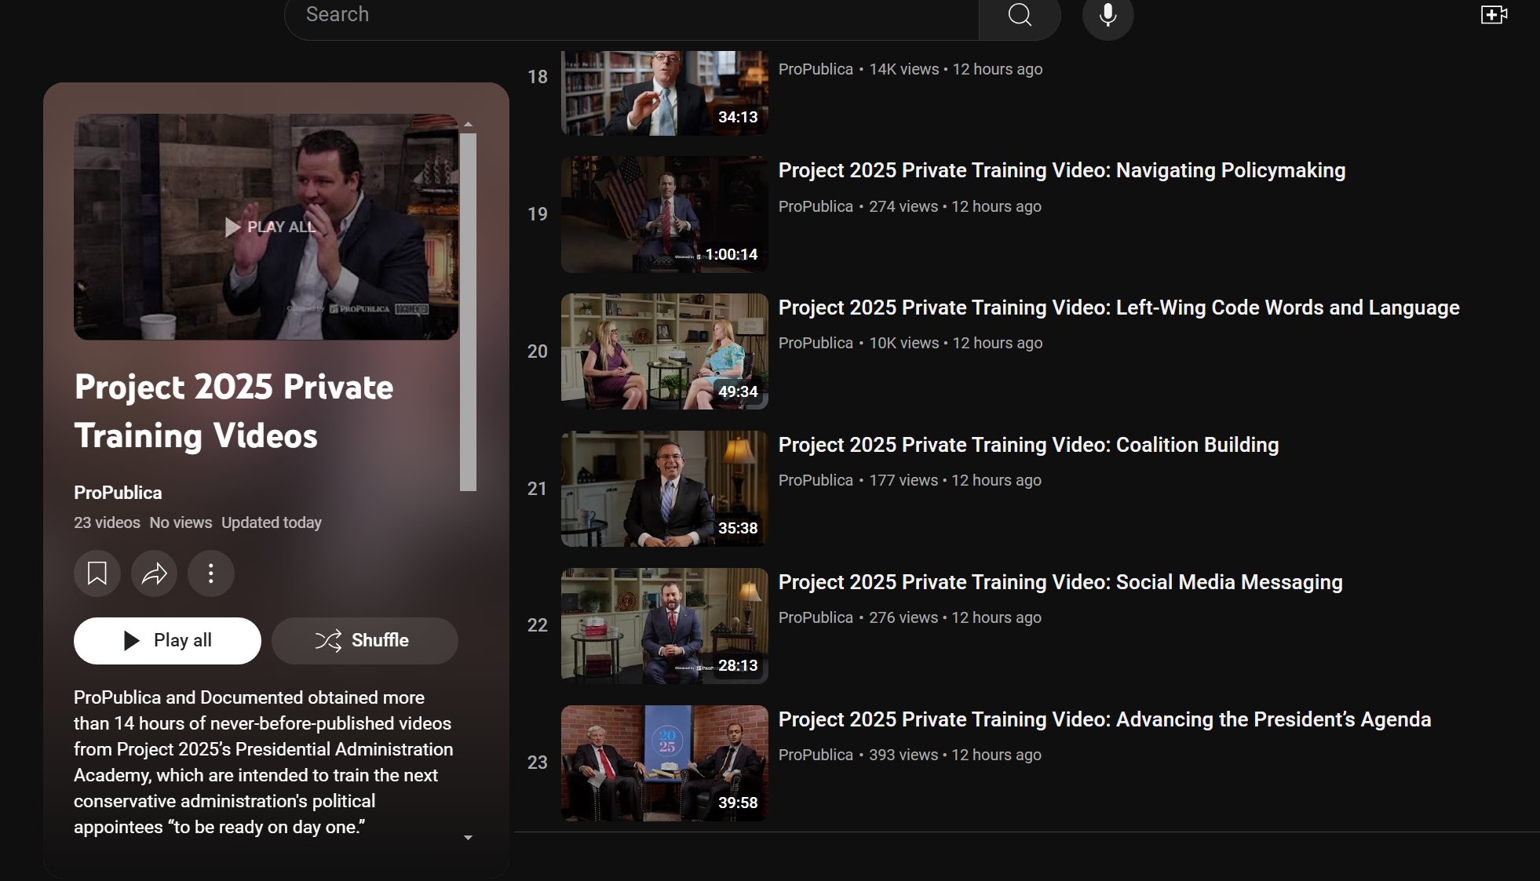Click ProPublica channel on video 19
The image size is (1540, 881).
click(816, 206)
